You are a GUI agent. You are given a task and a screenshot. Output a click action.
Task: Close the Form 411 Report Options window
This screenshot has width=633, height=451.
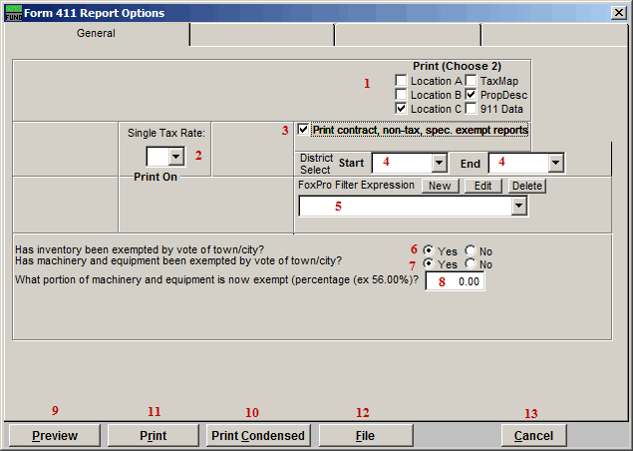pos(618,13)
